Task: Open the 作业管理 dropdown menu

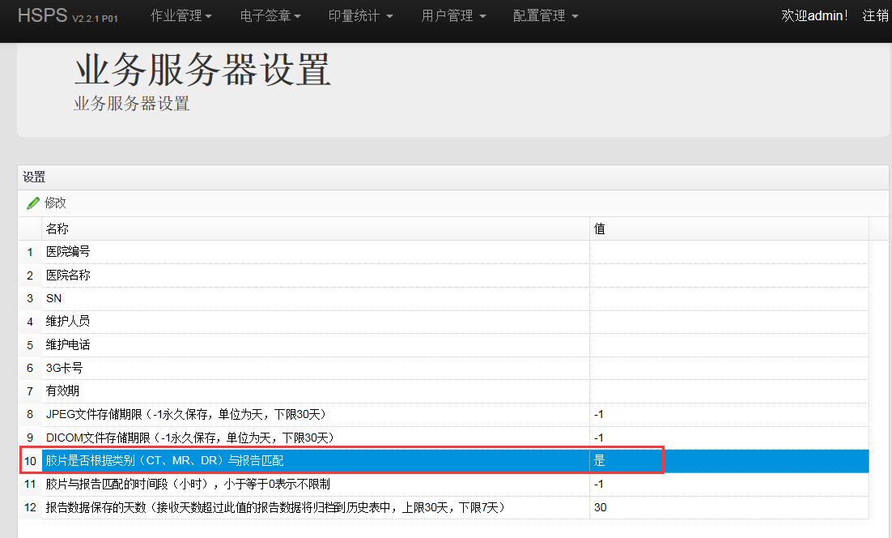Action: [x=181, y=16]
